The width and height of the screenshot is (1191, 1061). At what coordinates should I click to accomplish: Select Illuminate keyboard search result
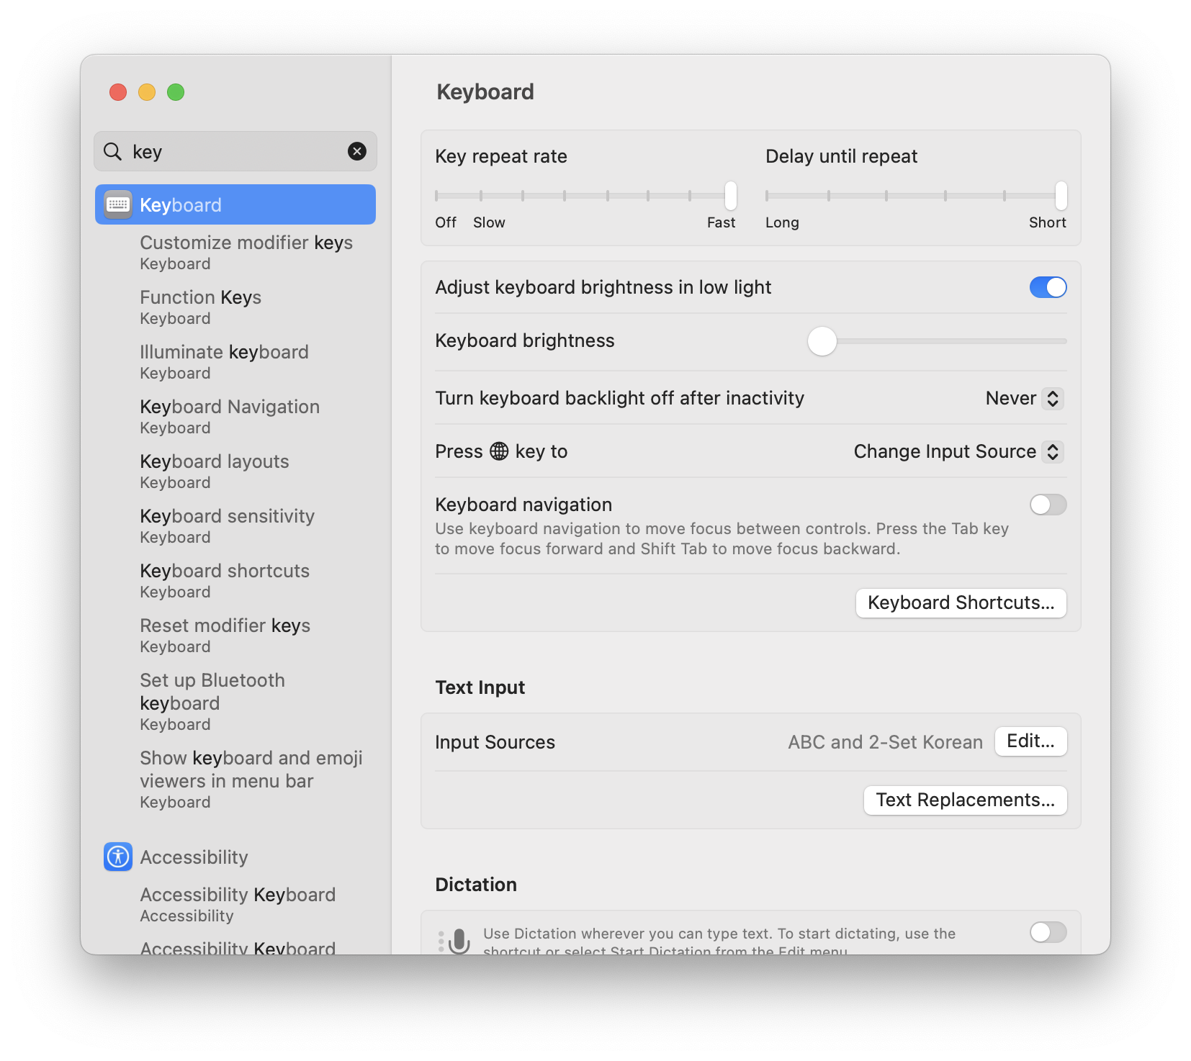pos(224,361)
